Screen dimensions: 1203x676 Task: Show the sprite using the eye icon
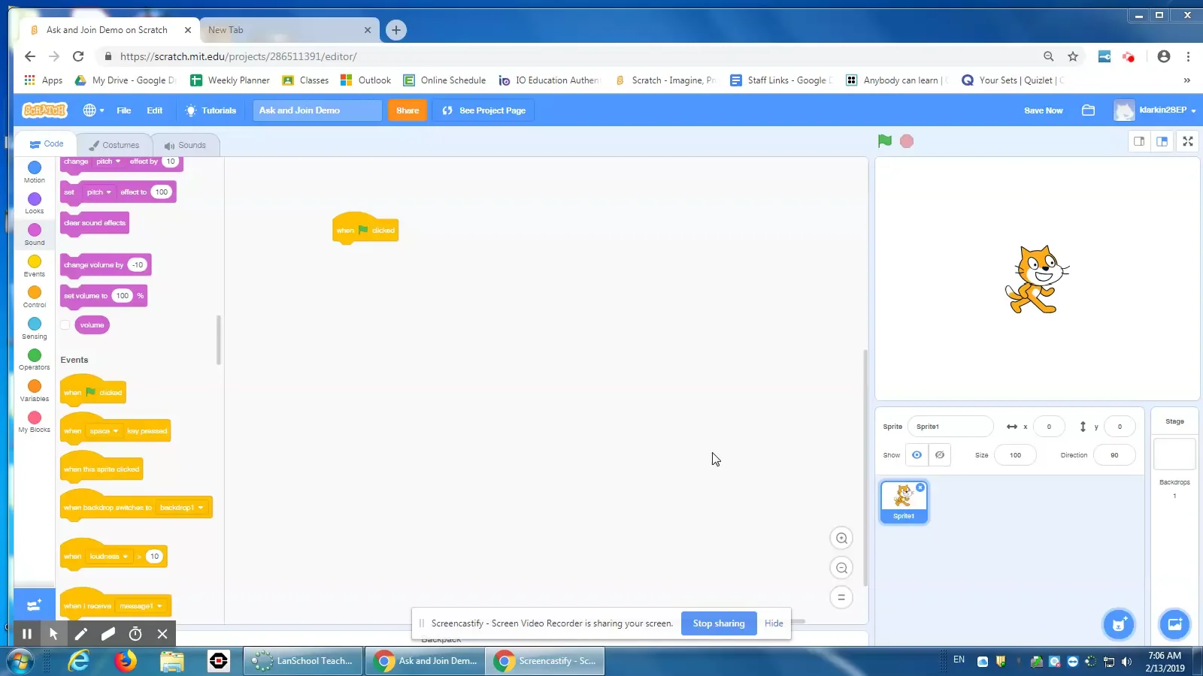(917, 455)
